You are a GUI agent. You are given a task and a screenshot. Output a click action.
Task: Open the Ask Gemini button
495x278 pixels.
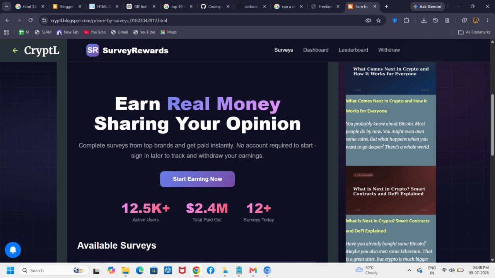tap(428, 7)
